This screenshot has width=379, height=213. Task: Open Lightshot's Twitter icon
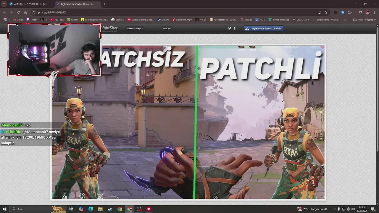(229, 28)
